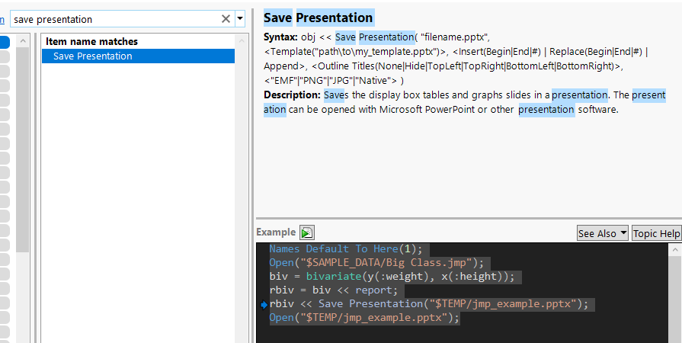Screen dimensions: 682x343
Task: Run the example script with the green play icon
Action: (x=306, y=233)
